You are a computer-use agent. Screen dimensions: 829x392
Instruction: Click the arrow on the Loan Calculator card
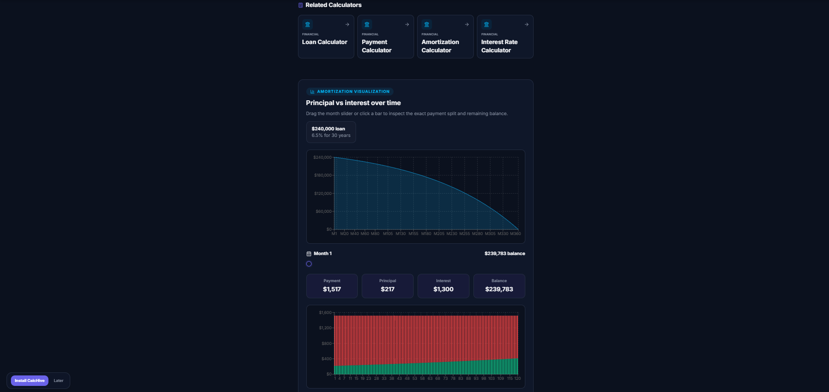pyautogui.click(x=347, y=24)
